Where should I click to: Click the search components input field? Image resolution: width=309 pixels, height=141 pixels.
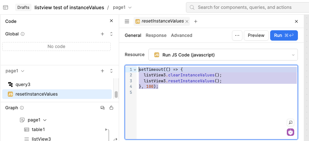tap(247, 7)
